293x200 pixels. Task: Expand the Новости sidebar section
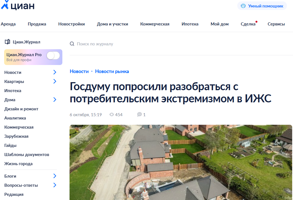tap(54, 72)
